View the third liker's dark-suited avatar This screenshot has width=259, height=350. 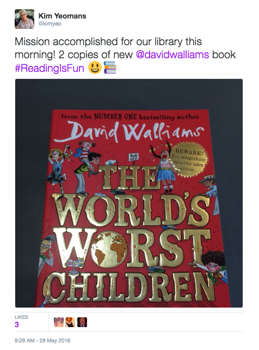tap(82, 322)
